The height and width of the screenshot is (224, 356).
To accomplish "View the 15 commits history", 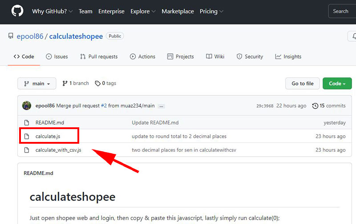I will pos(329,106).
